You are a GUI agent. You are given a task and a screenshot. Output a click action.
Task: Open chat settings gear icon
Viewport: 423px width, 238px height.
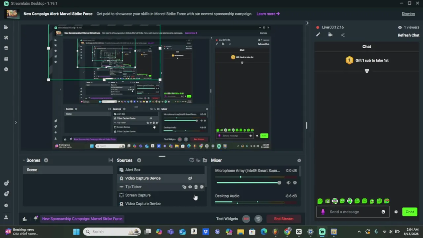396,212
